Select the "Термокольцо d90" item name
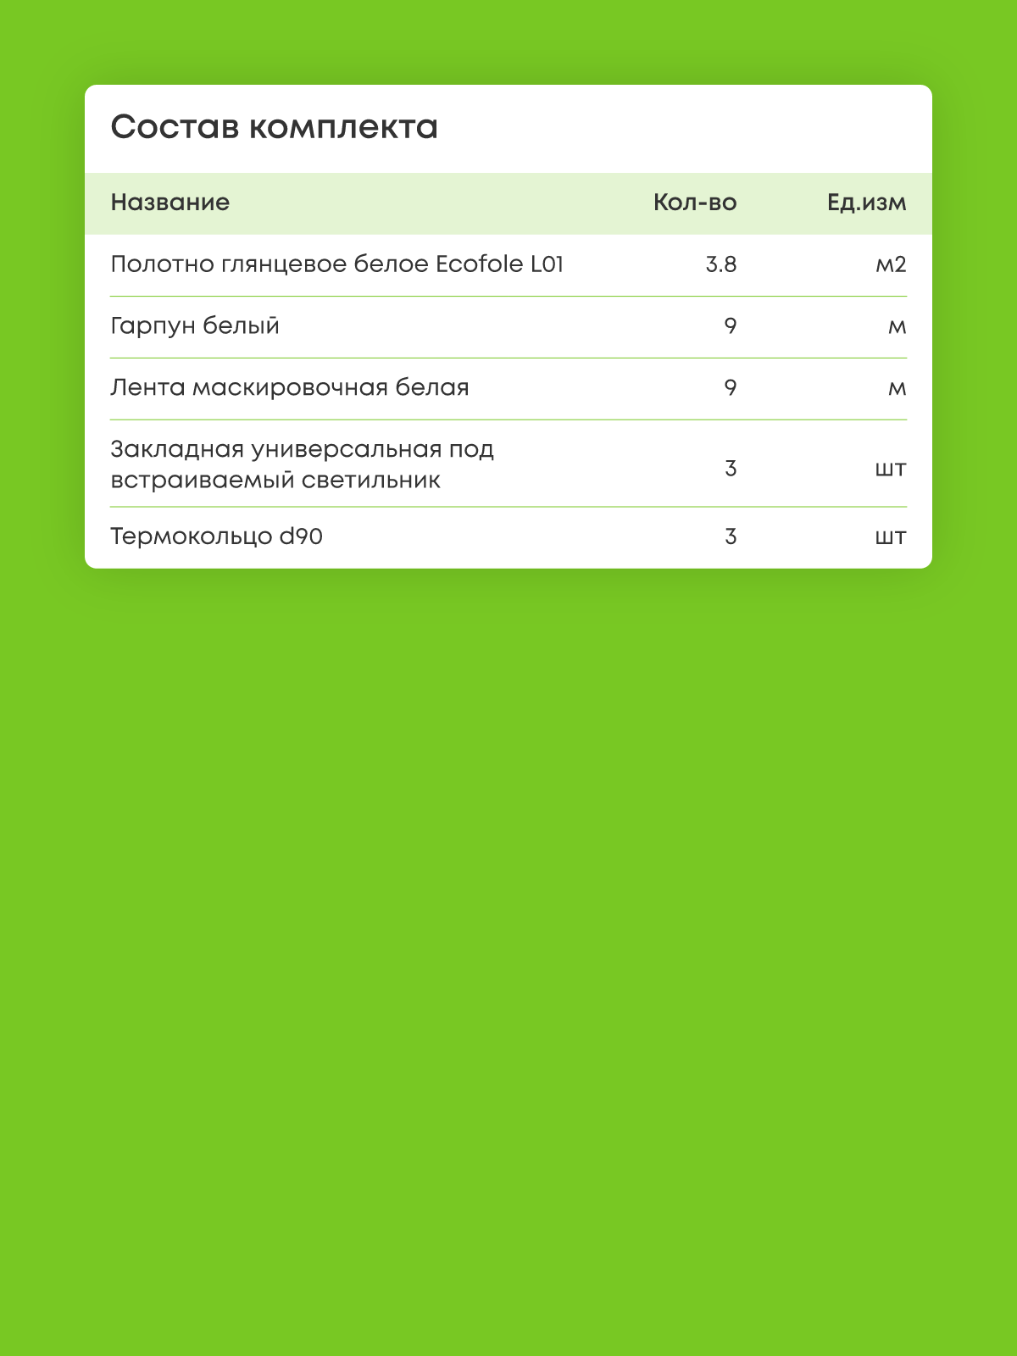Image resolution: width=1017 pixels, height=1356 pixels. pos(216,536)
